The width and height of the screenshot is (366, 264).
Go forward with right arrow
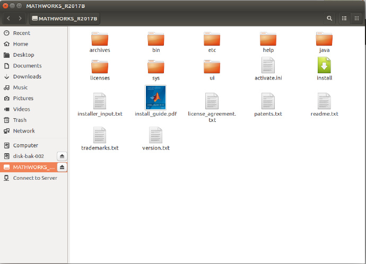point(20,19)
